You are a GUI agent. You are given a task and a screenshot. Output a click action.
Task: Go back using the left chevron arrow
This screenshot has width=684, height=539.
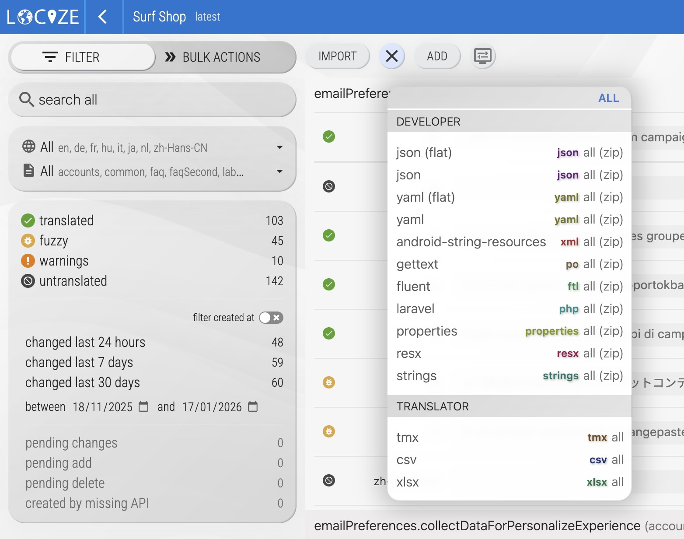coord(103,17)
